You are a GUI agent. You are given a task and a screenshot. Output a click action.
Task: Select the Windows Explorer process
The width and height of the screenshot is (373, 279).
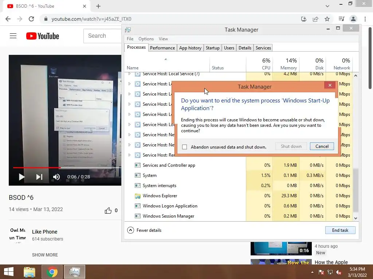click(238, 196)
